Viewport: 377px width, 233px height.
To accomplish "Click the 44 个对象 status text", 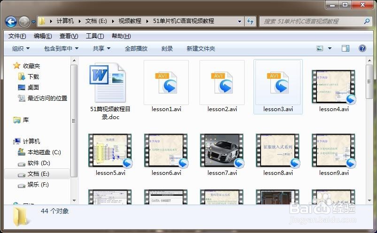I will pos(55,211).
